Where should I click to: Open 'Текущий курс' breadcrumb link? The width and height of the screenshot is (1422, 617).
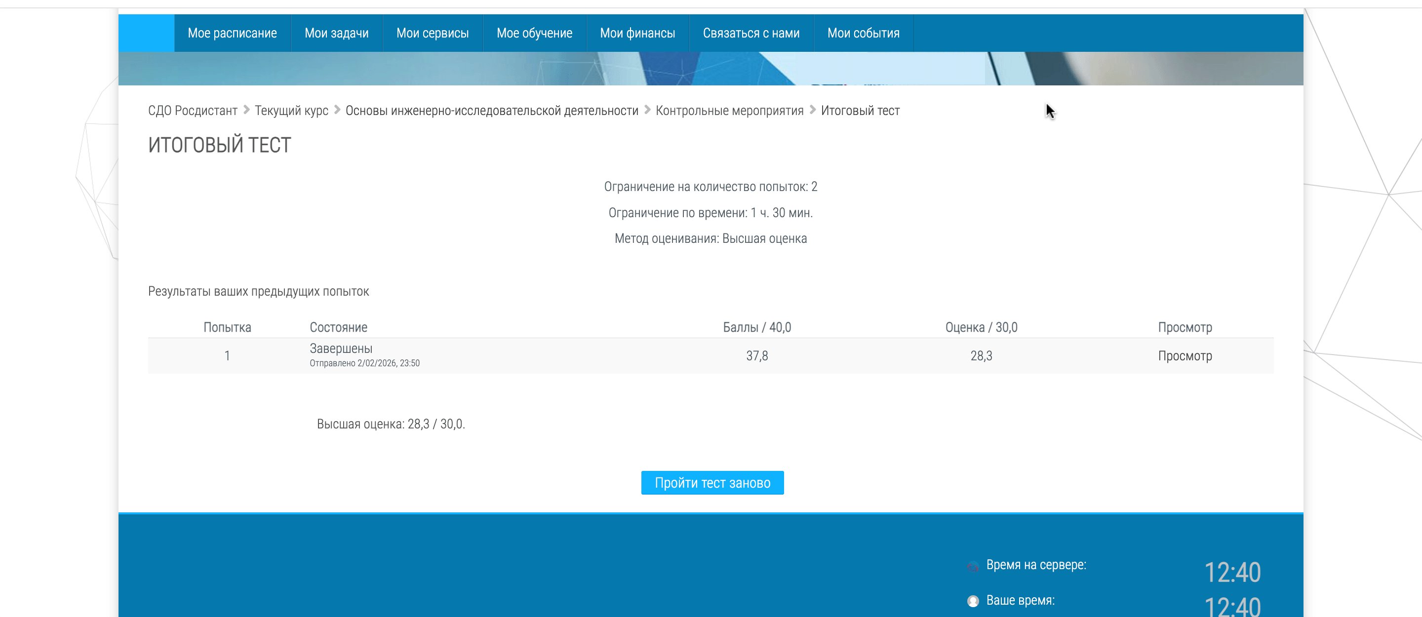coord(291,111)
